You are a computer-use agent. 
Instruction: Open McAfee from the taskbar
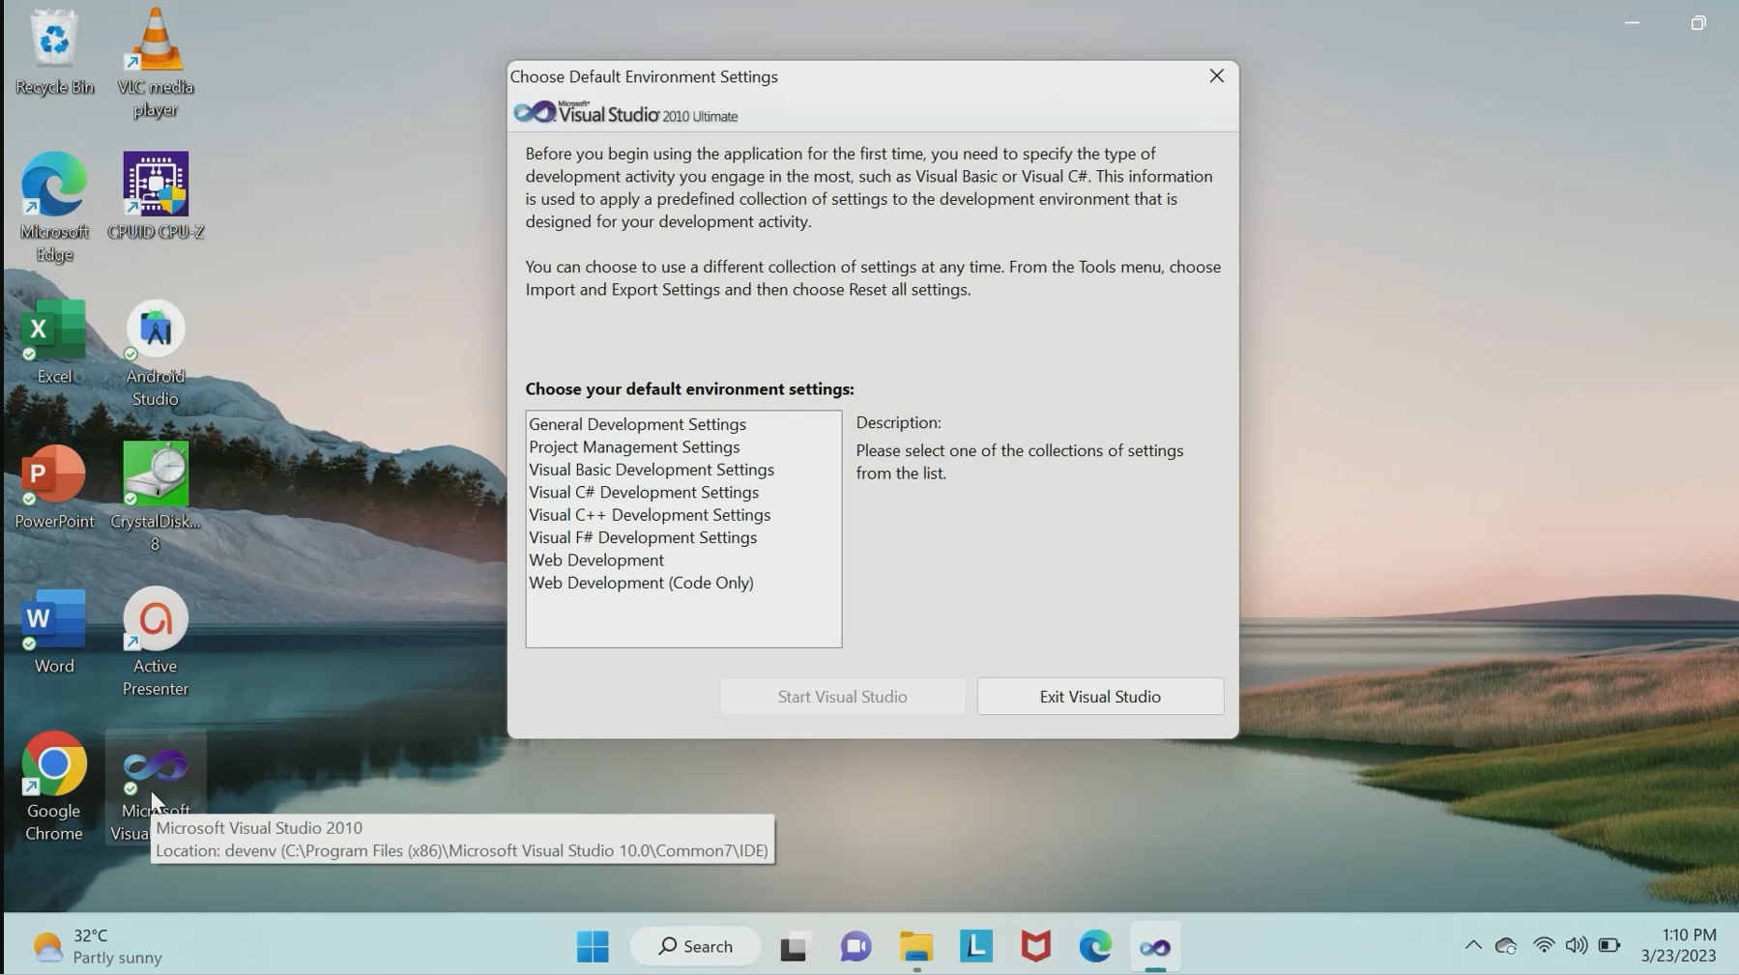[1036, 947]
